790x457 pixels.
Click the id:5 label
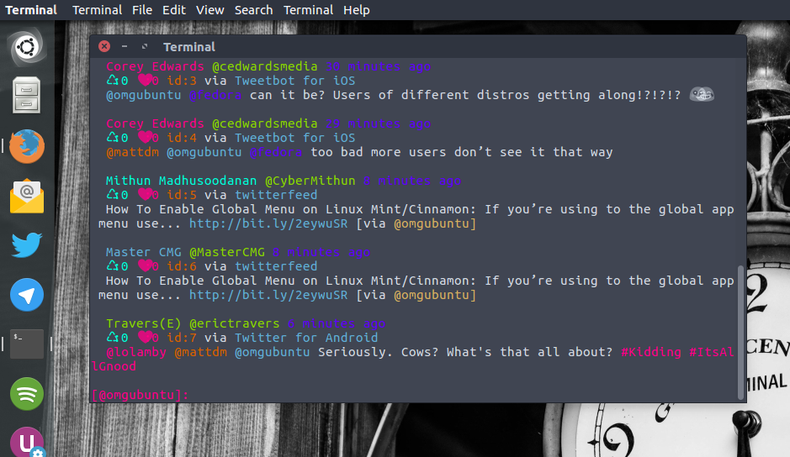182,194
